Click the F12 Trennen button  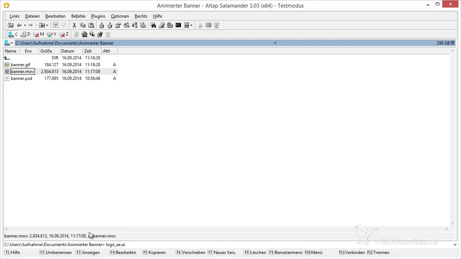(378, 253)
